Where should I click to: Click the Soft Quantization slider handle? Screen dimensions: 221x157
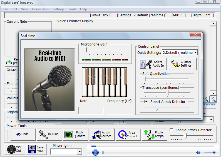(145, 79)
